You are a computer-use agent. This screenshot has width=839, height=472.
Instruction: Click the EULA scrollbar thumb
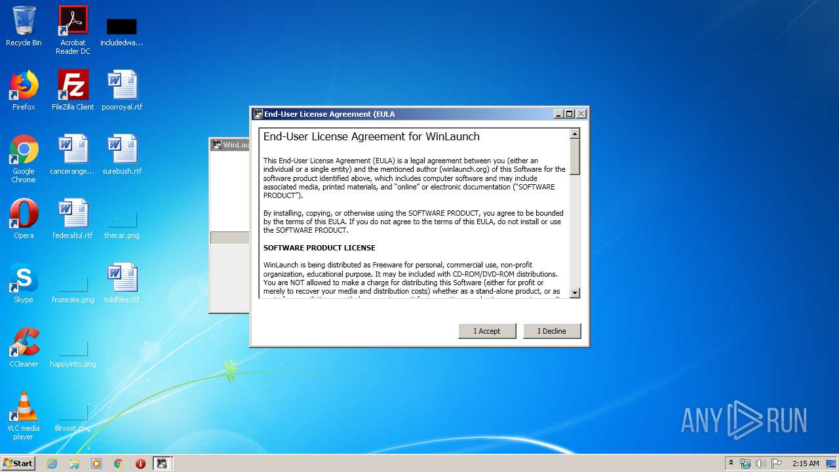click(x=575, y=157)
